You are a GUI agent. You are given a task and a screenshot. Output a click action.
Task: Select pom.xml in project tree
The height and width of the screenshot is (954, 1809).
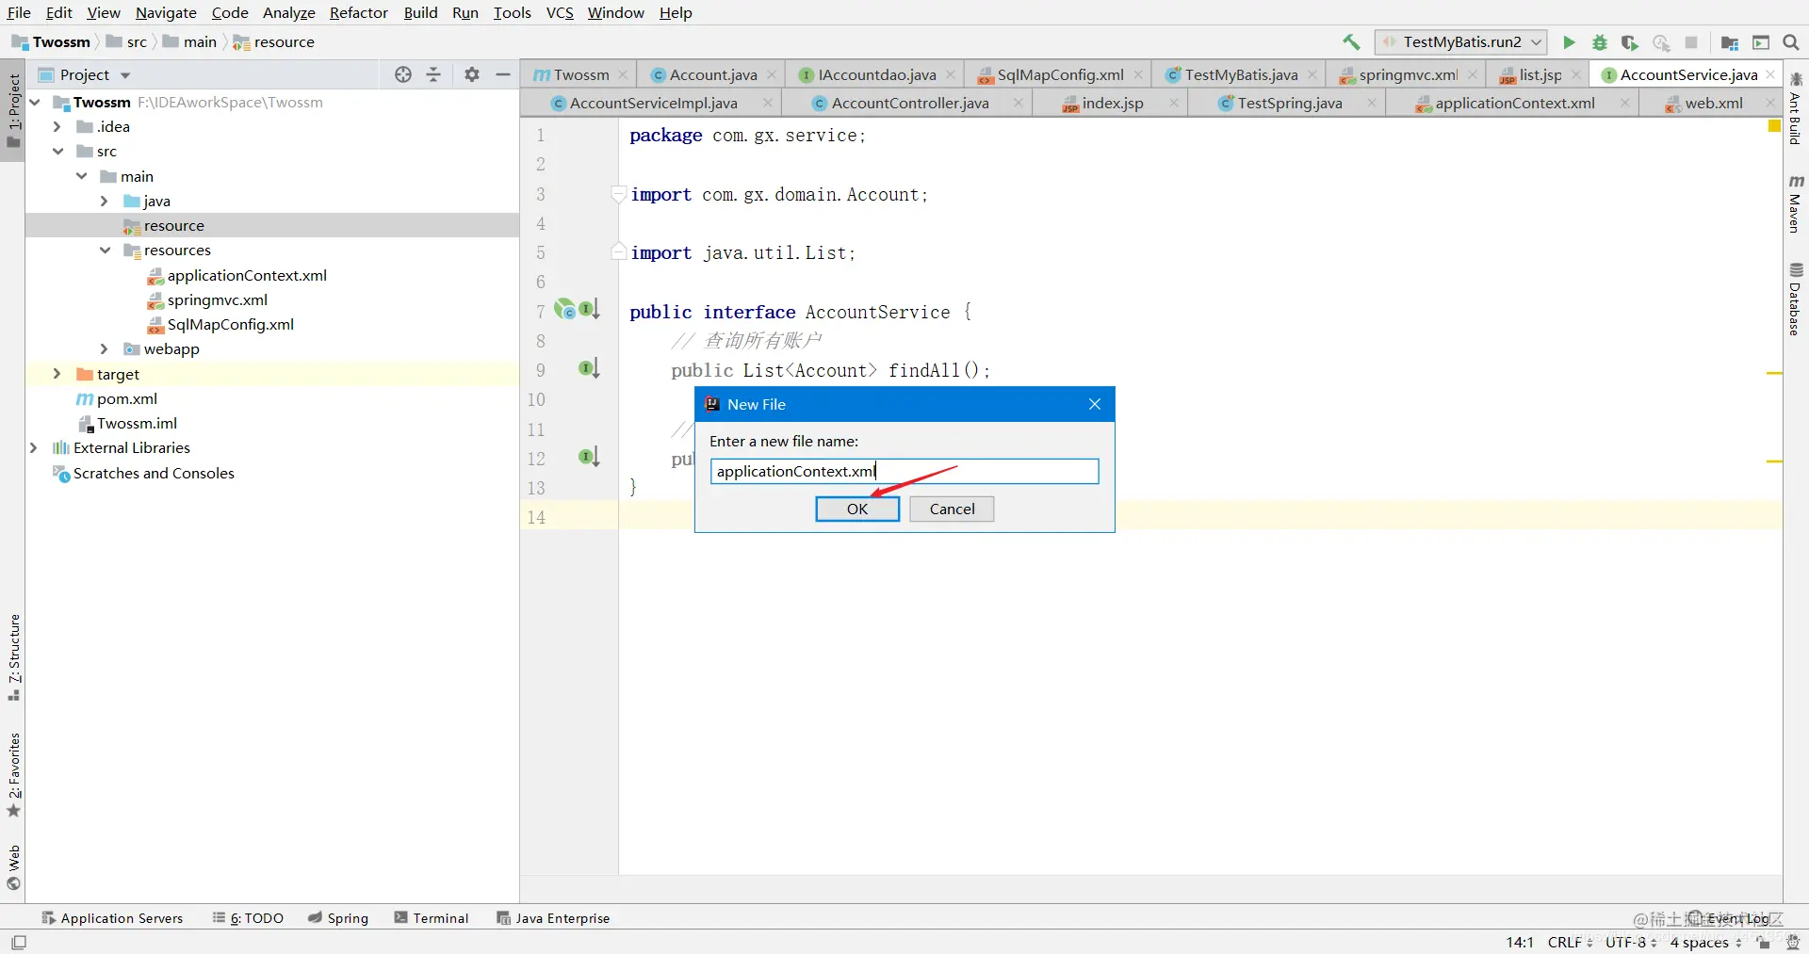point(127,398)
